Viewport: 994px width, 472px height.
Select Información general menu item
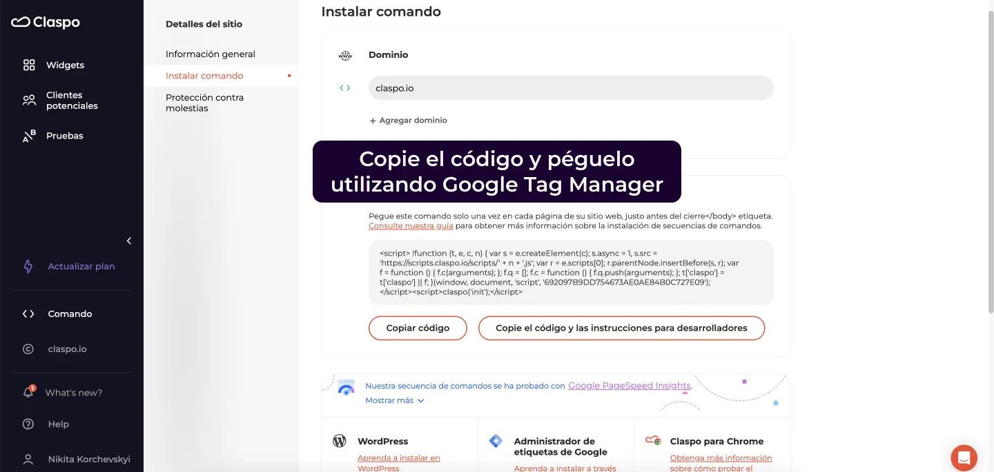click(x=211, y=54)
